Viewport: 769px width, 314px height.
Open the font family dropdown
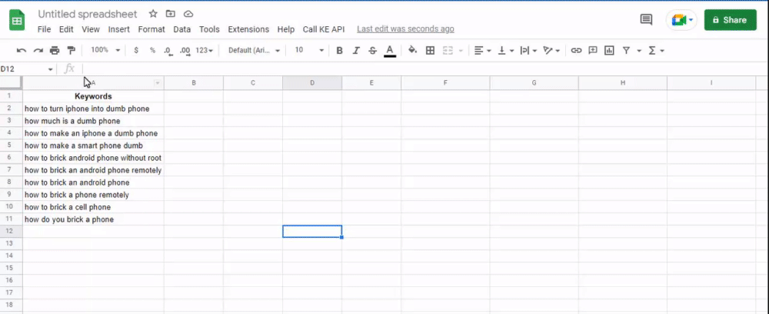254,51
